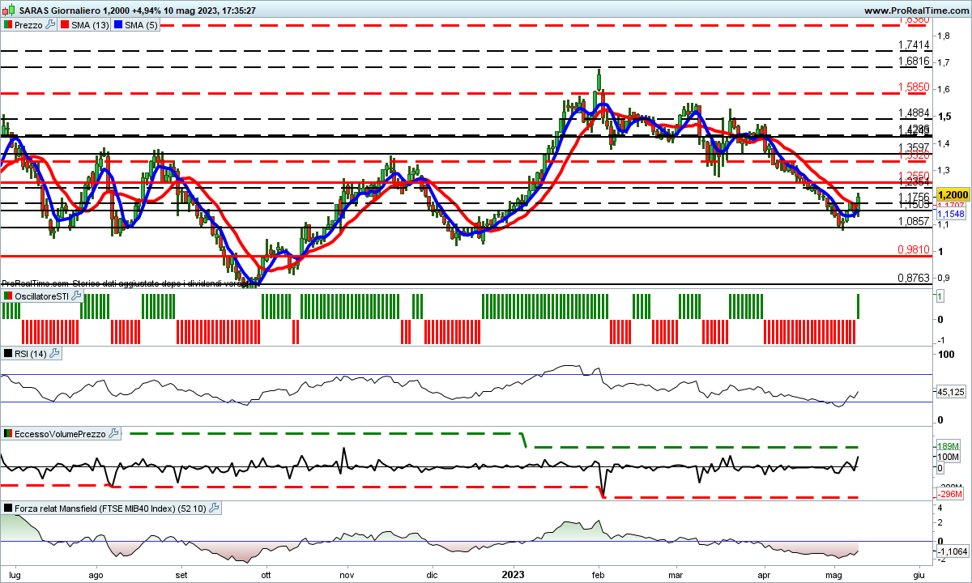972x583 pixels.
Task: Click the -1,1064 Mansfield value label
Action: 953,551
